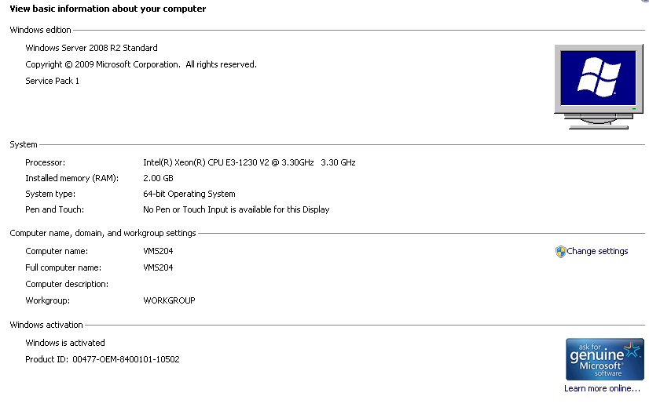Click the Product ID number
This screenshot has height=411, width=649.
pyautogui.click(x=126, y=359)
